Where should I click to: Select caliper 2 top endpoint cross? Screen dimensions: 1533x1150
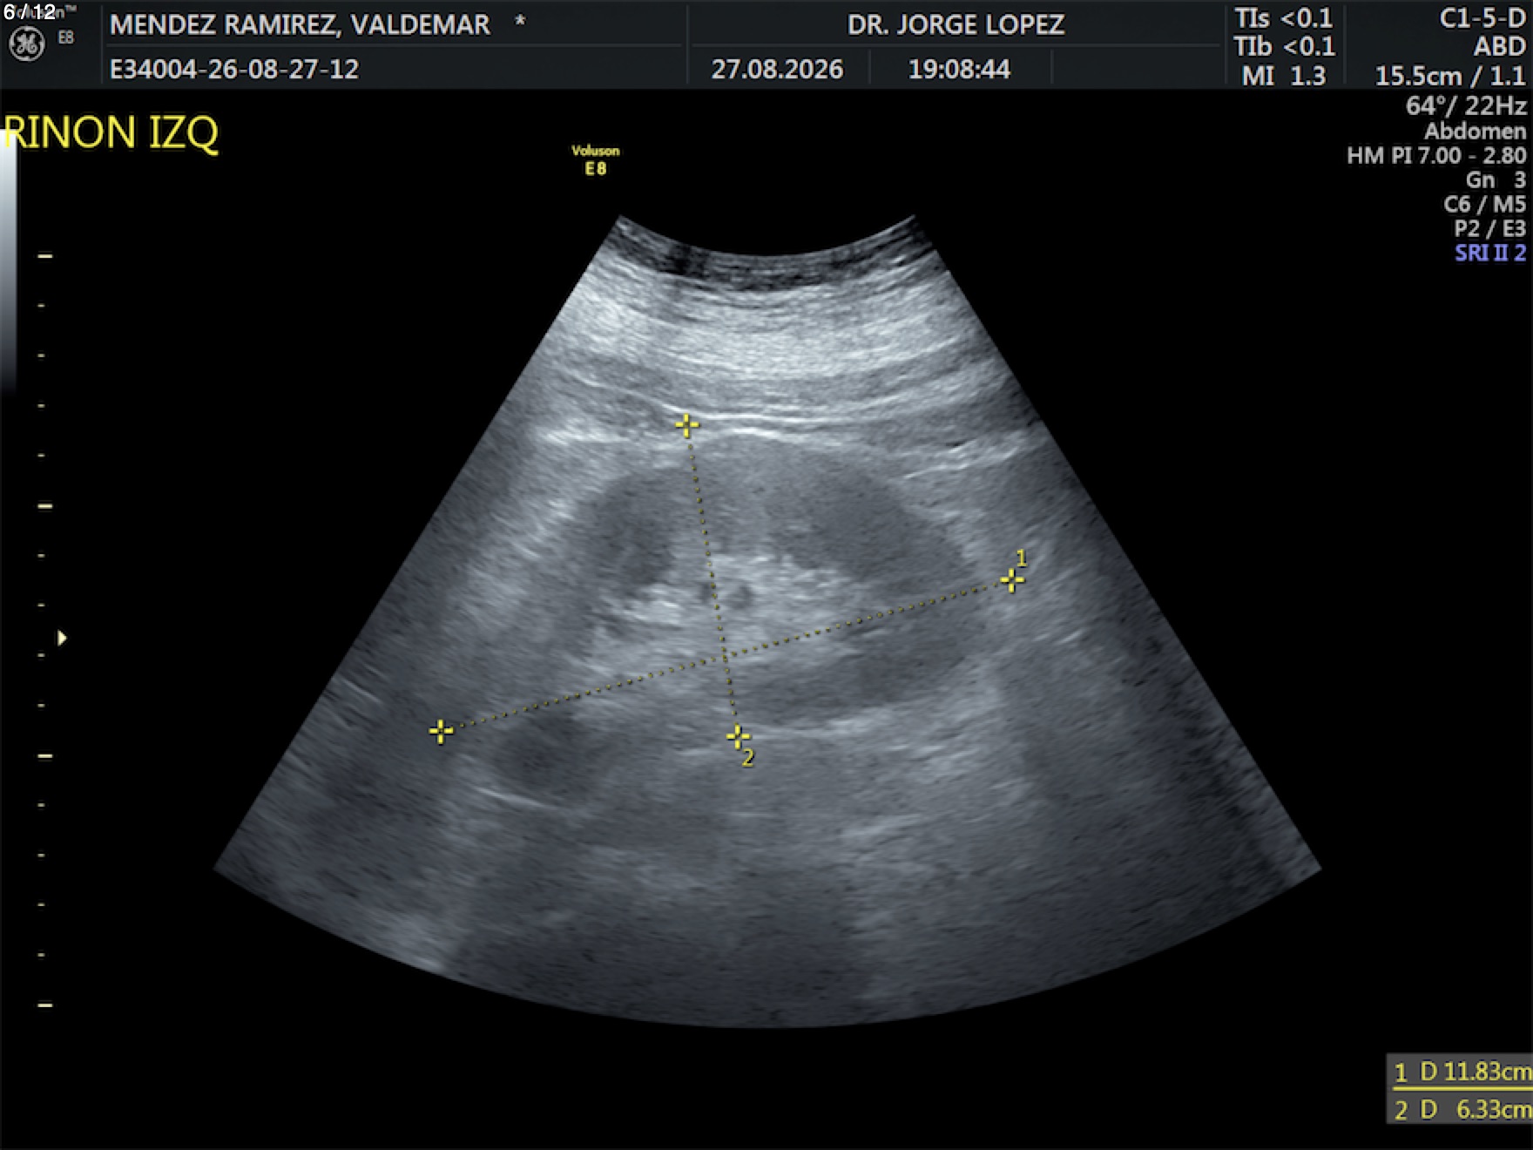pos(687,425)
